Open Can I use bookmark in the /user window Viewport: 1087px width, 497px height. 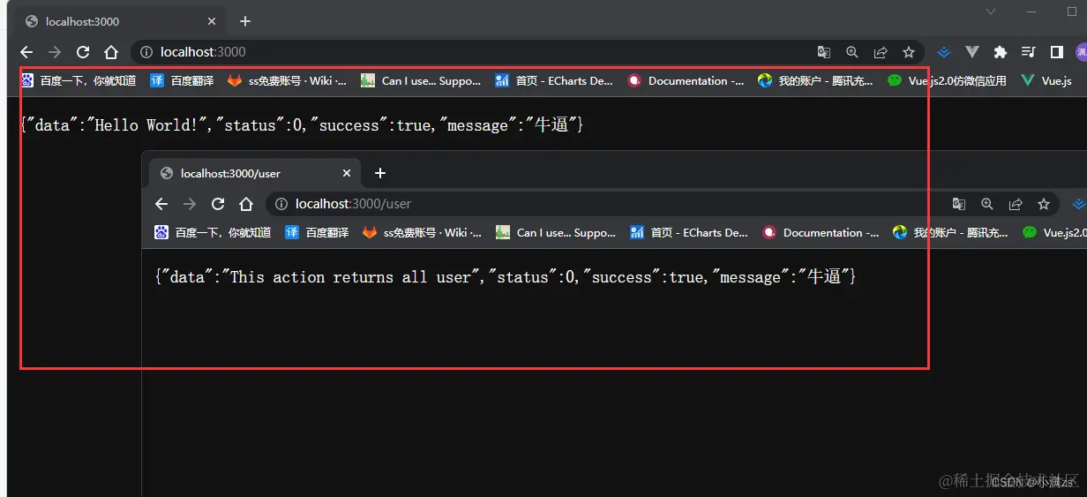pos(557,232)
